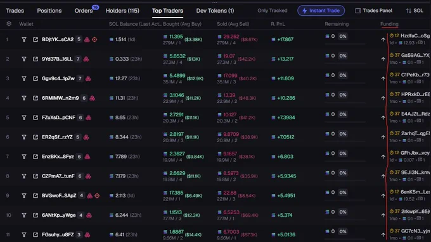Viewport: 431px width, 242px height.
Task: Open funding wallet HzdfaC...oSg
Action: 415,35
